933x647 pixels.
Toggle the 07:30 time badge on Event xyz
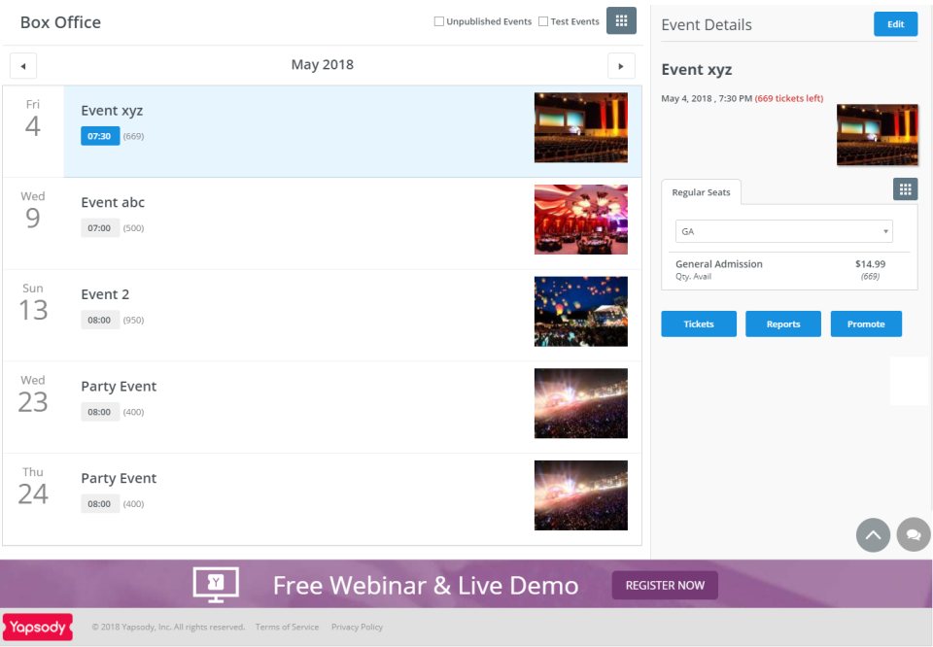coord(99,136)
